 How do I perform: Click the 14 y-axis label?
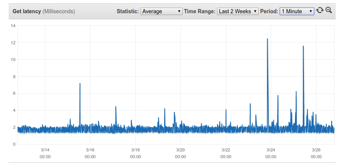(x=13, y=26)
